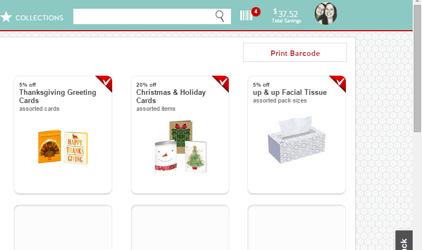Click the facial tissue box image
422x250 pixels.
click(297, 140)
